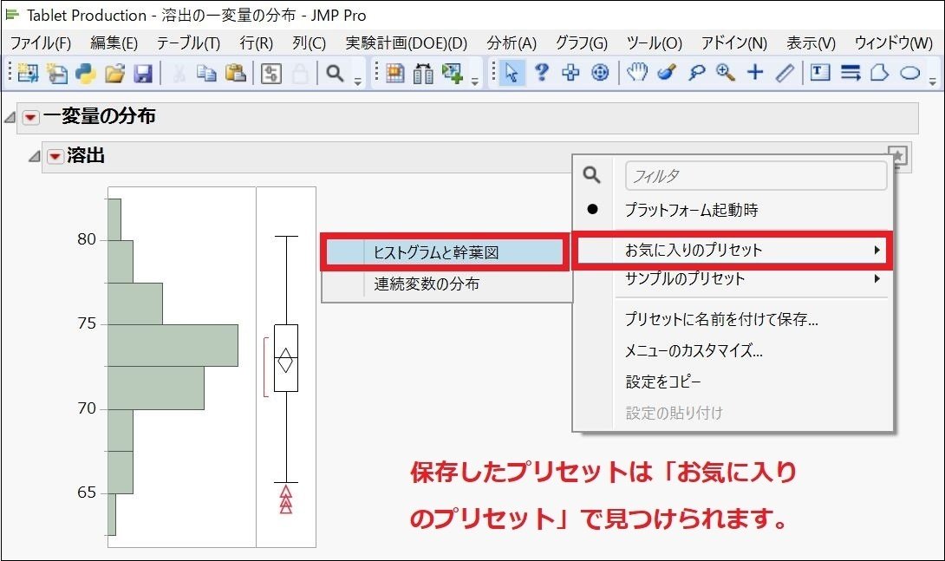This screenshot has height=561, width=945.
Task: Click the Search magnifier toolbar icon
Action: point(335,73)
